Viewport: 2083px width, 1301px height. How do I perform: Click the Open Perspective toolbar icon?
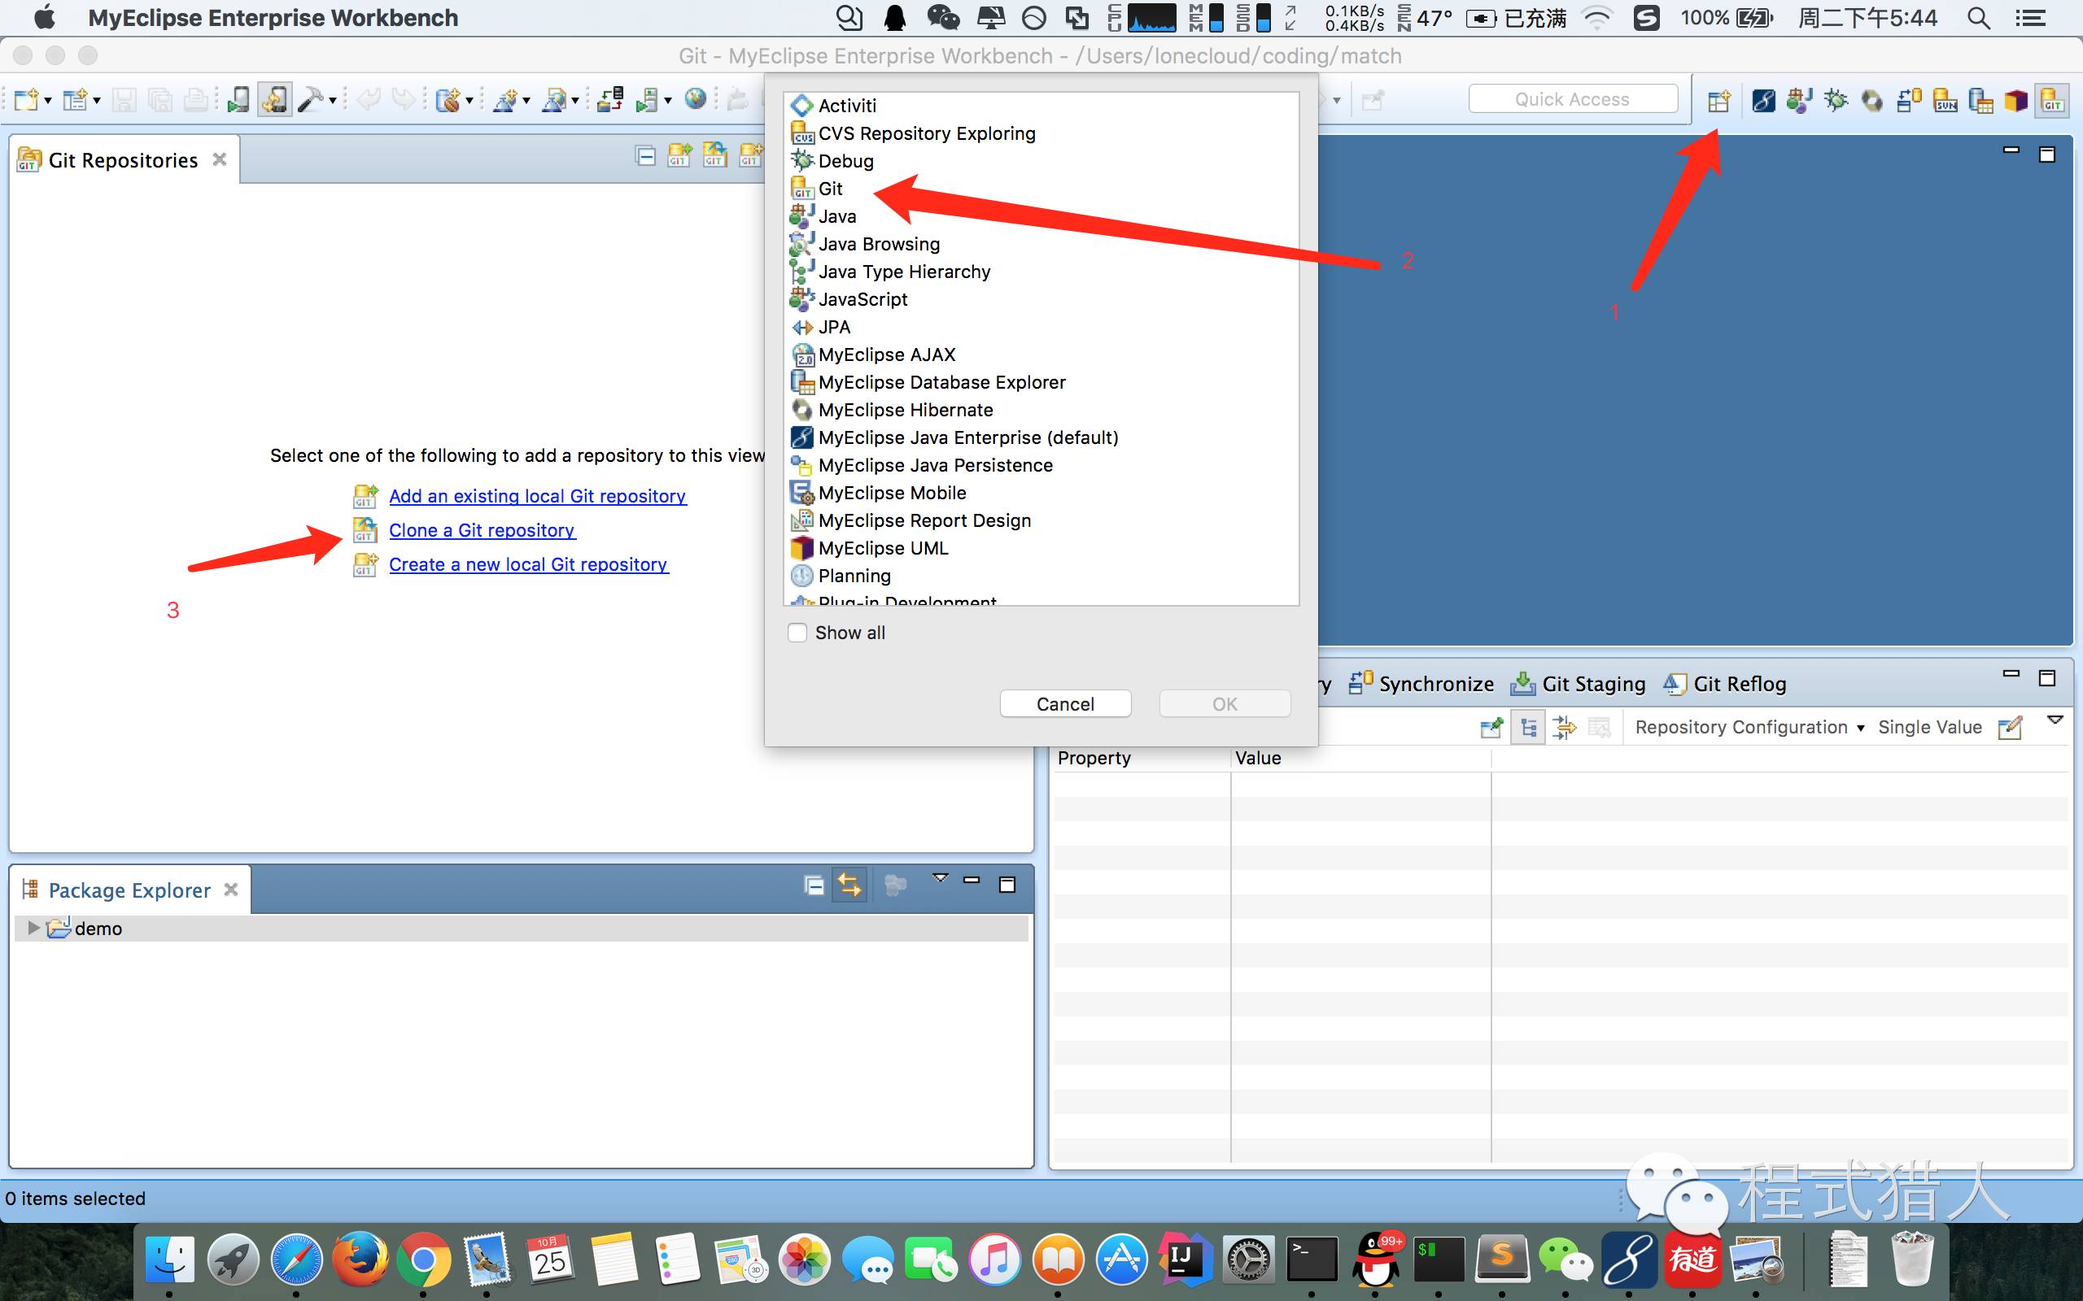[1718, 101]
